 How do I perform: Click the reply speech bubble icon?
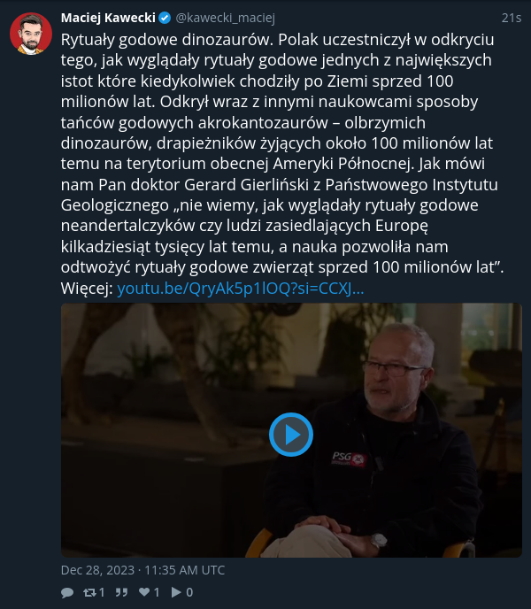tap(67, 592)
